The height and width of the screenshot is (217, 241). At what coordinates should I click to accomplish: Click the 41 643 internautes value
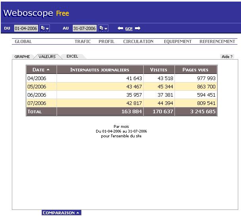pos(134,78)
